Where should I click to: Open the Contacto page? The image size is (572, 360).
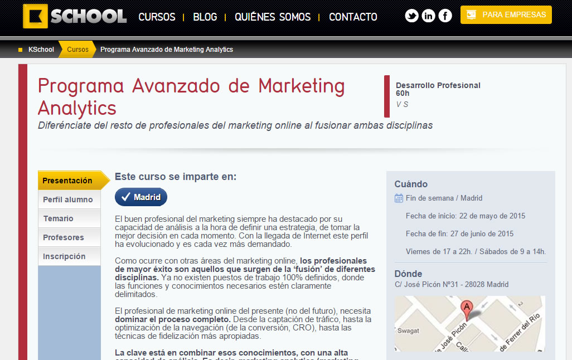coord(353,17)
